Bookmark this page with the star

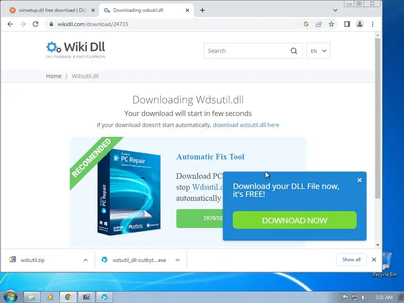coord(331,24)
